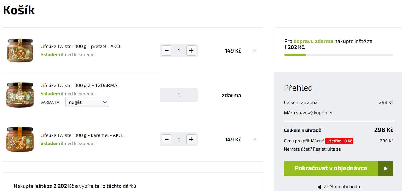Screen dimensions: 402x191
Task: Increase pretzel Twister quantity with plus
Action: pyautogui.click(x=191, y=50)
